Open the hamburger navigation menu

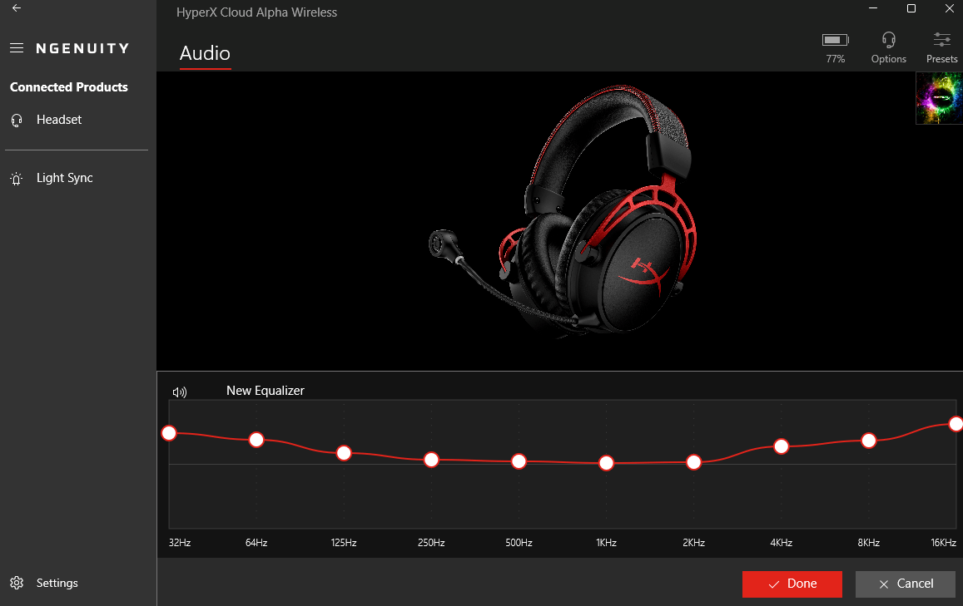[17, 48]
